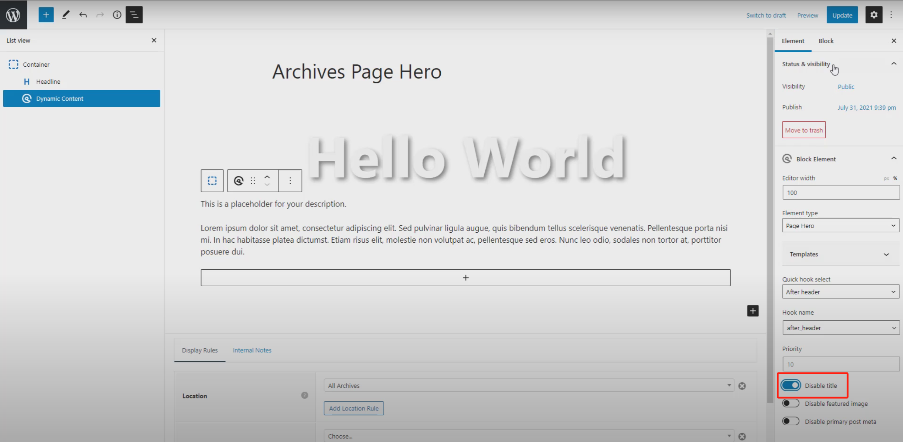This screenshot has width=903, height=442.
Task: Click the Undo arrow icon
Action: pos(83,15)
